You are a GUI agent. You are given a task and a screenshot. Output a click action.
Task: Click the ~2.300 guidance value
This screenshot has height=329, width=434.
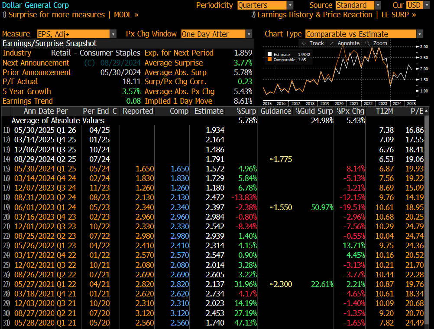click(x=281, y=284)
